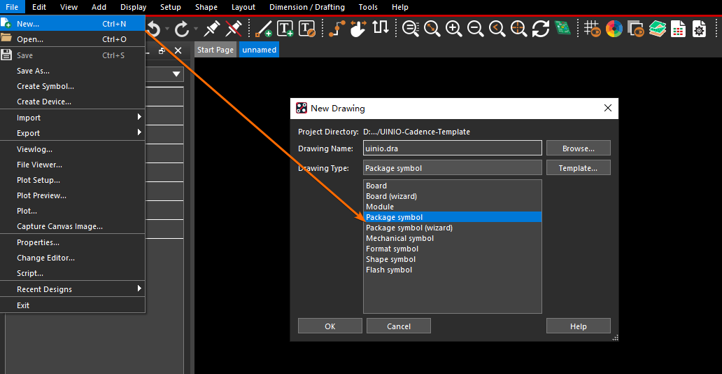722x374 pixels.
Task: Click the Add Line icon
Action: pos(264,29)
